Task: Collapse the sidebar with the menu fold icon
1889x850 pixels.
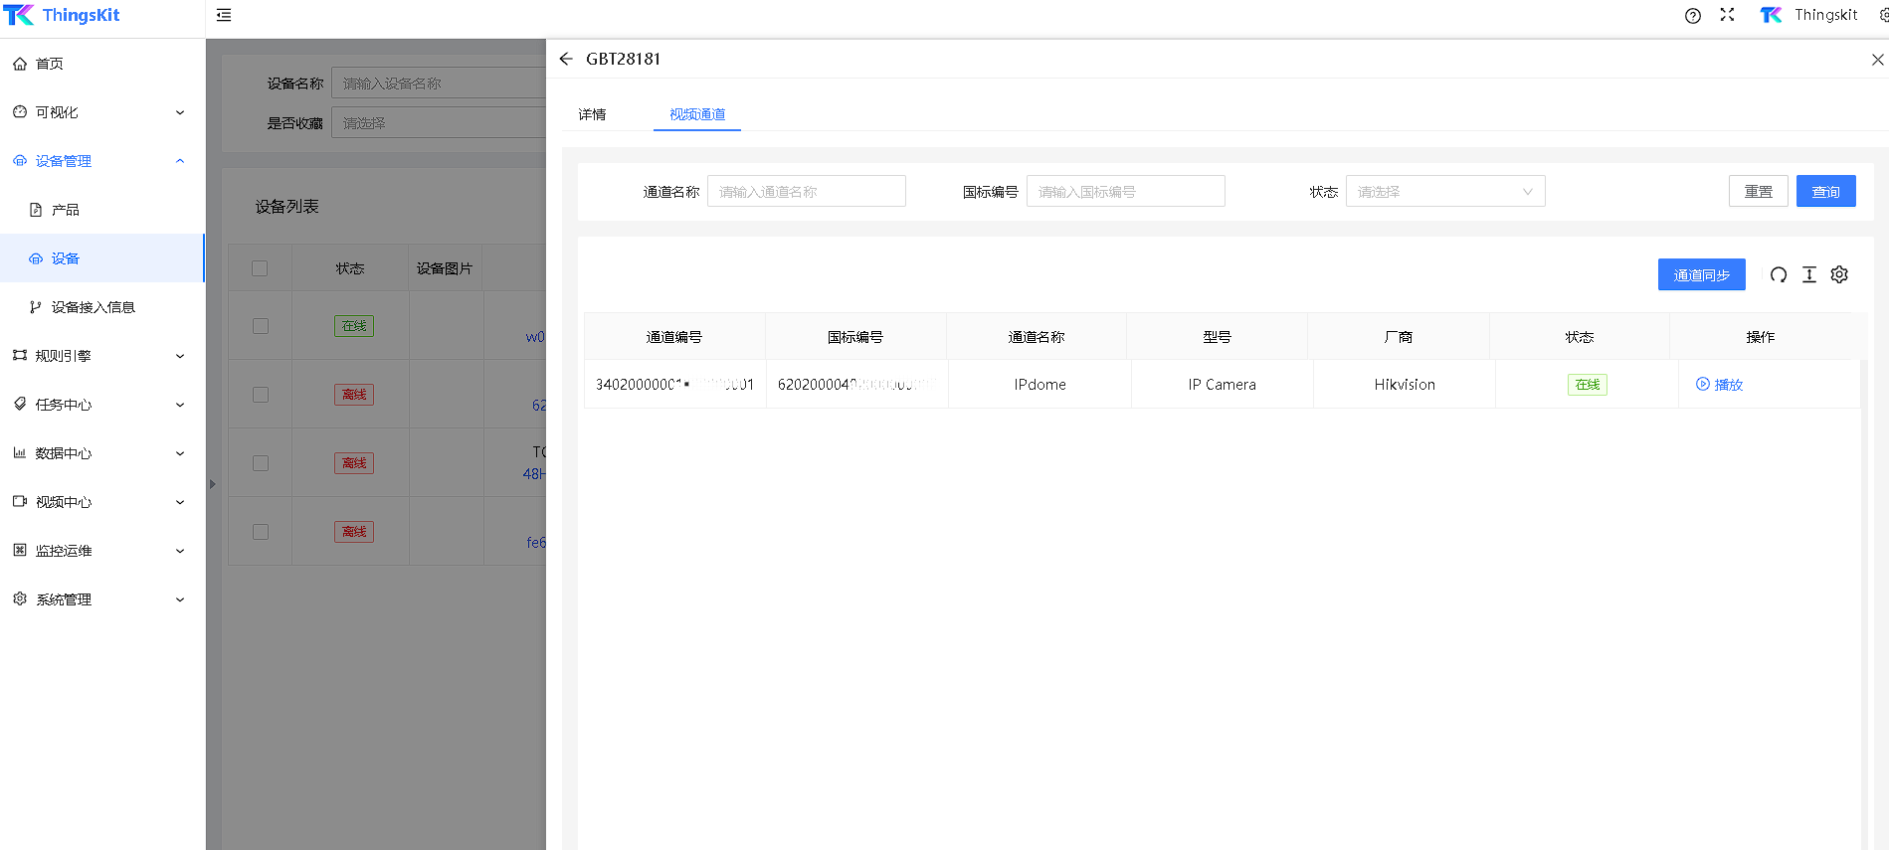Action: pyautogui.click(x=224, y=15)
